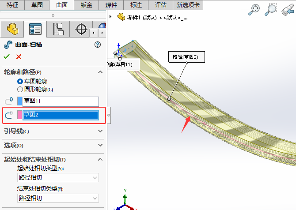Click the 轮廓(草图11) callout label
Image resolution: width=296 pixels, height=210 pixels.
click(x=123, y=64)
